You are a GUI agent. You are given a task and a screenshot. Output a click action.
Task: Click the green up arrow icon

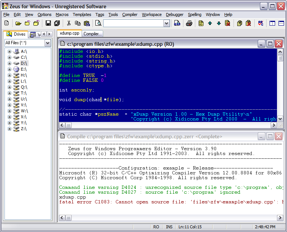tap(210, 23)
